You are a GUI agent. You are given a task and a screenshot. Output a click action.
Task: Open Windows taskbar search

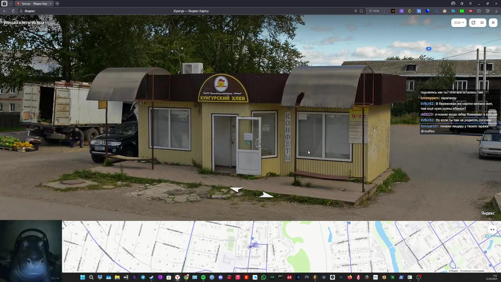point(91,277)
